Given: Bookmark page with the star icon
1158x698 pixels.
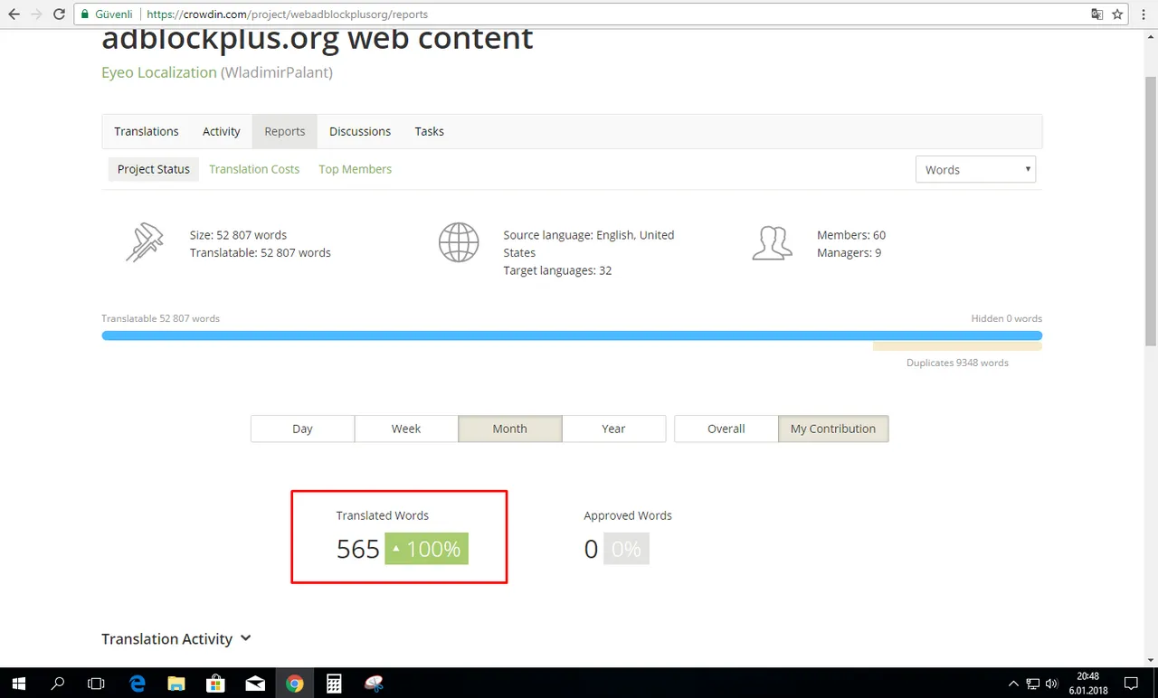Looking at the screenshot, I should [1117, 14].
